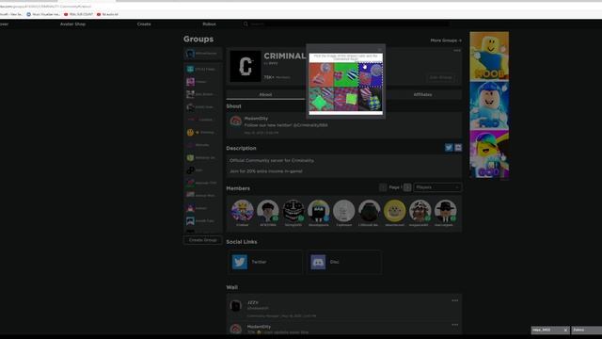Open the troll-face member avatar
This screenshot has height=339, width=602.
[293, 211]
